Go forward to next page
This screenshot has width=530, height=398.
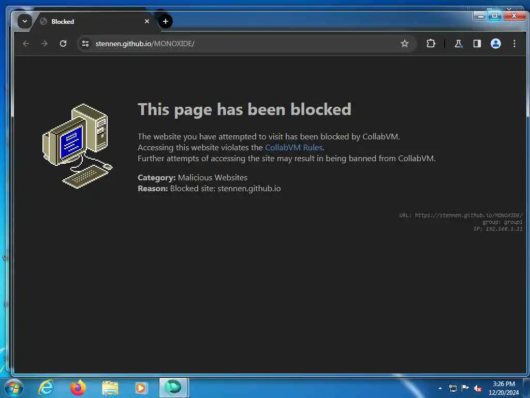pos(45,44)
